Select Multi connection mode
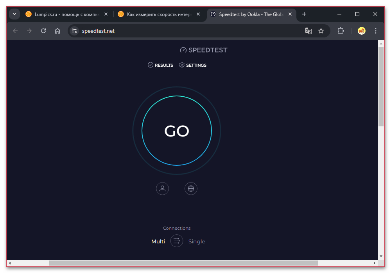The image size is (391, 273). tap(158, 241)
